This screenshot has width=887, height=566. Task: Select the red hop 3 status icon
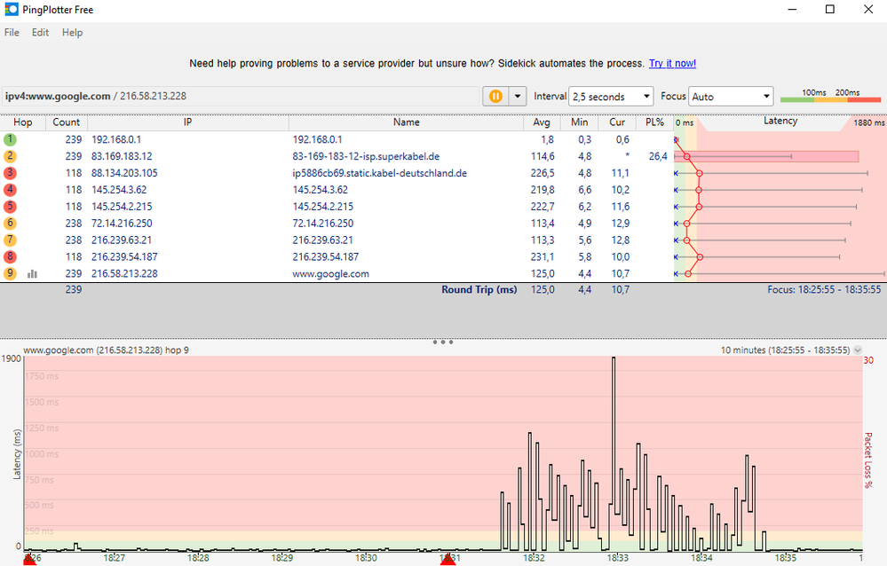click(x=9, y=172)
